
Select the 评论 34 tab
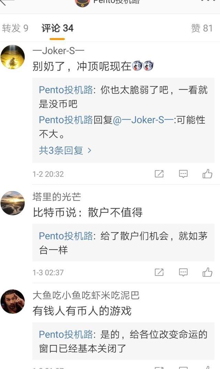click(x=57, y=28)
